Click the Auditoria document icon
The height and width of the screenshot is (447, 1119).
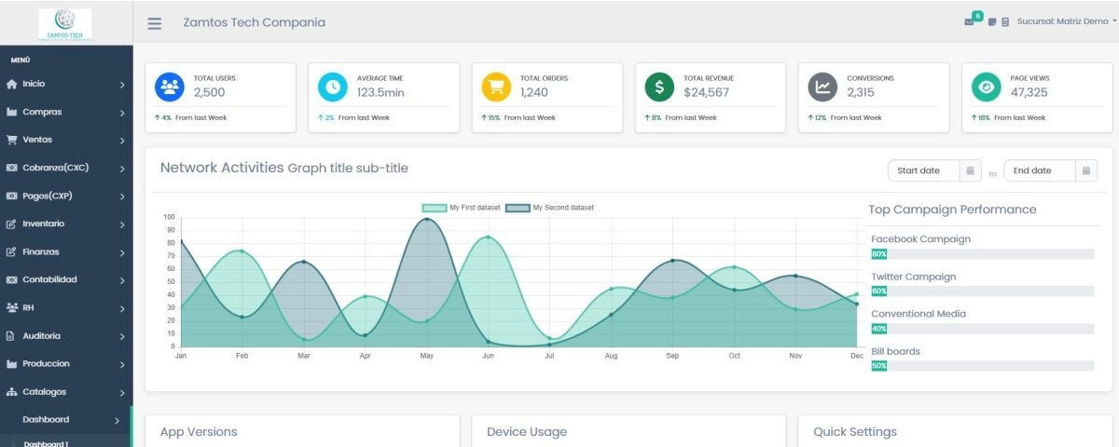(12, 335)
